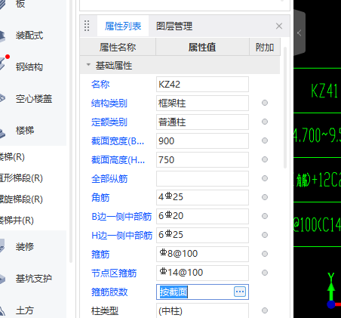Click the 属性名称 column header
The image size is (341, 318).
[118, 47]
